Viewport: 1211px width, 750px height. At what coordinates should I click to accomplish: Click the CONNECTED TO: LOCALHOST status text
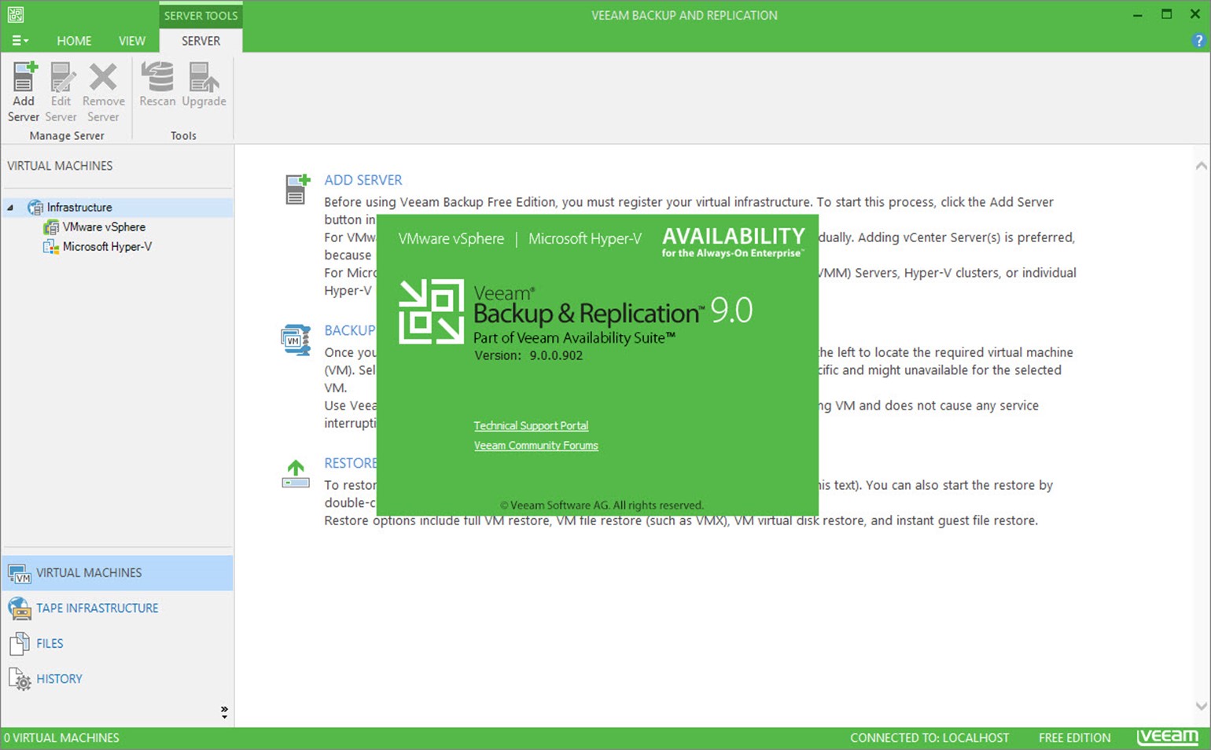point(929,738)
